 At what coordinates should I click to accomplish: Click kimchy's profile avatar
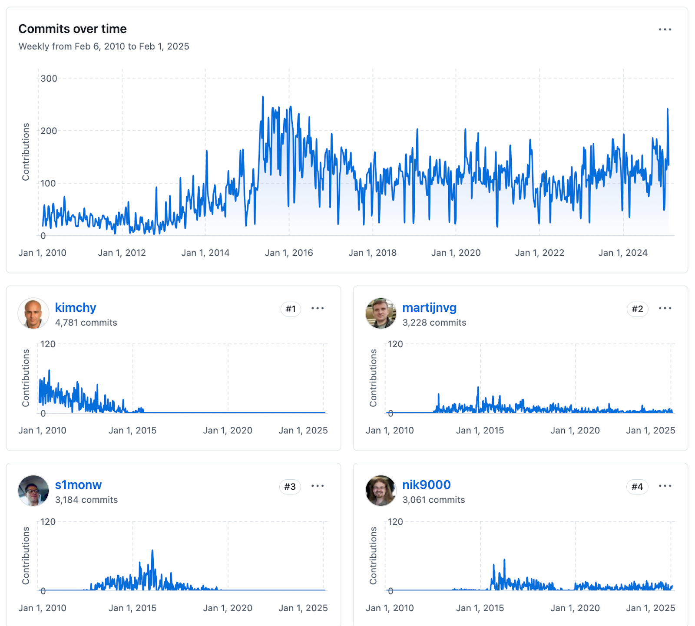[33, 313]
